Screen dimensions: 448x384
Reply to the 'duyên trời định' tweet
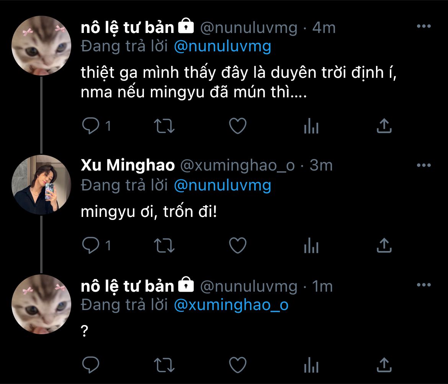click(91, 126)
